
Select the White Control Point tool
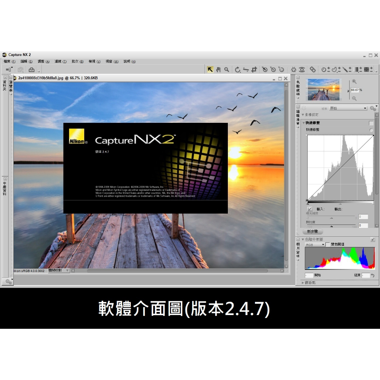(281, 69)
